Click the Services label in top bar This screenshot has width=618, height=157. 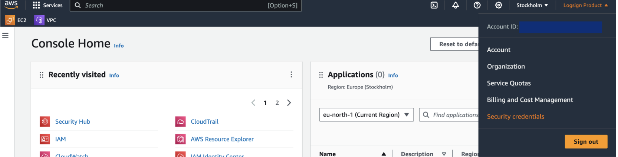(x=53, y=5)
